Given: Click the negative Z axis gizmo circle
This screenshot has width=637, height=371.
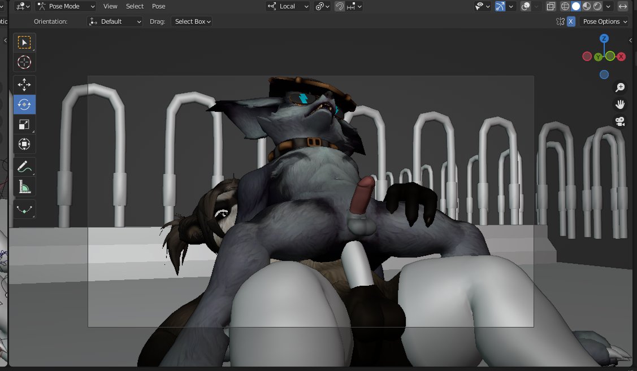Looking at the screenshot, I should [x=604, y=75].
